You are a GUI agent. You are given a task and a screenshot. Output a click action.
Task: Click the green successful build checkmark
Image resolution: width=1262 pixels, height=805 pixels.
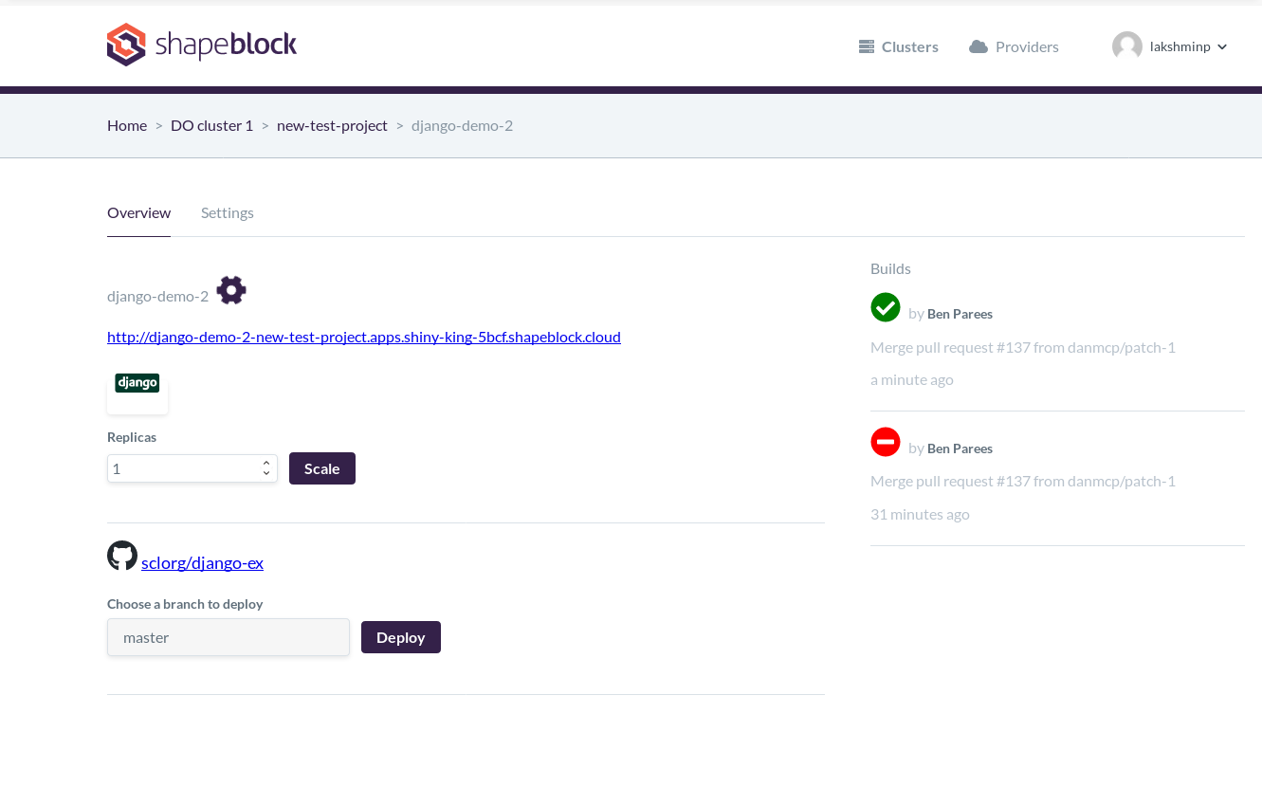[886, 307]
